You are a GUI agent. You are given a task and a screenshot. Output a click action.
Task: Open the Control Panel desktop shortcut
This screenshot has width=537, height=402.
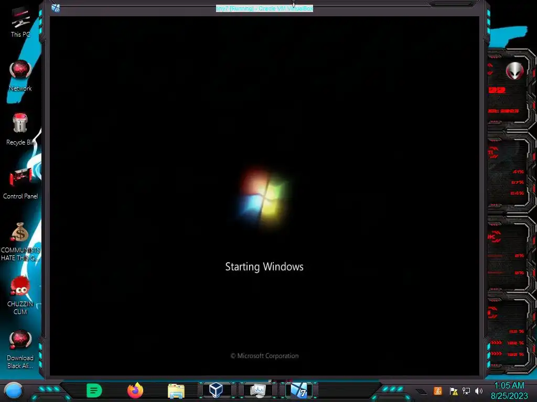point(20,184)
